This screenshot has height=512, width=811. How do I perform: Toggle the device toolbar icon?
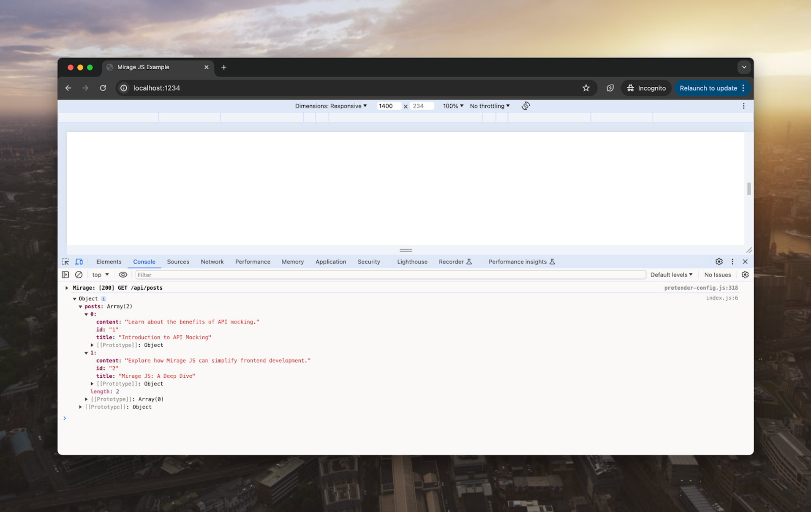coord(79,262)
